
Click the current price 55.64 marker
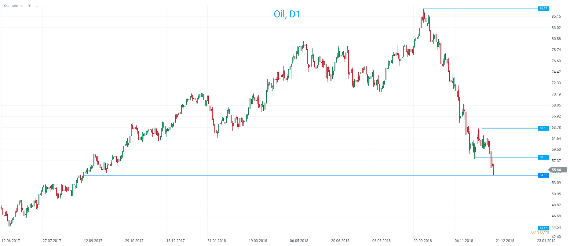pos(557,170)
